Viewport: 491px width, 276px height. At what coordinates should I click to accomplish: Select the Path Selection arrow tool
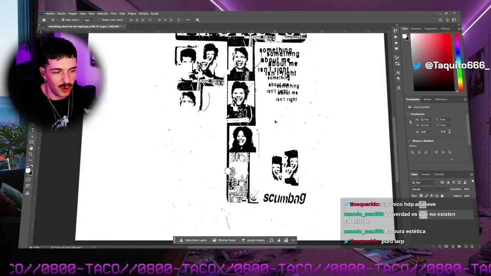click(32, 136)
